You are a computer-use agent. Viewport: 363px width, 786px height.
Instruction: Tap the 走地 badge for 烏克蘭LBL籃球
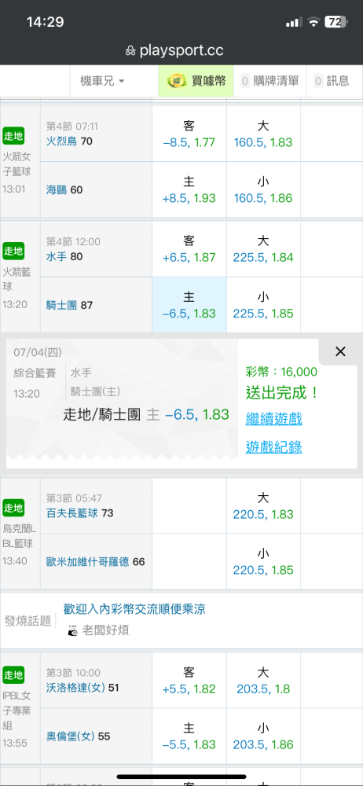pyautogui.click(x=13, y=508)
